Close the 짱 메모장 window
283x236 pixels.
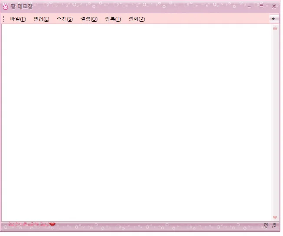(x=274, y=6)
